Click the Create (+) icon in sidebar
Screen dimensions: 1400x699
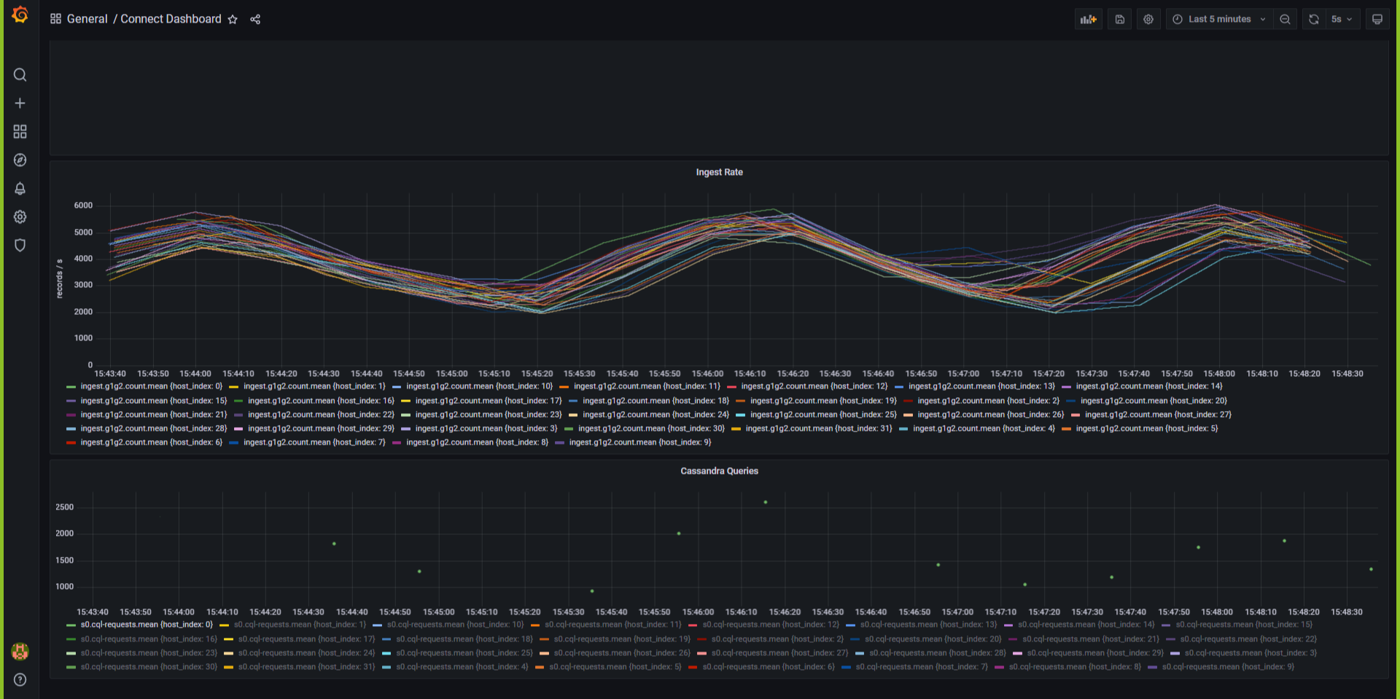pyautogui.click(x=20, y=103)
